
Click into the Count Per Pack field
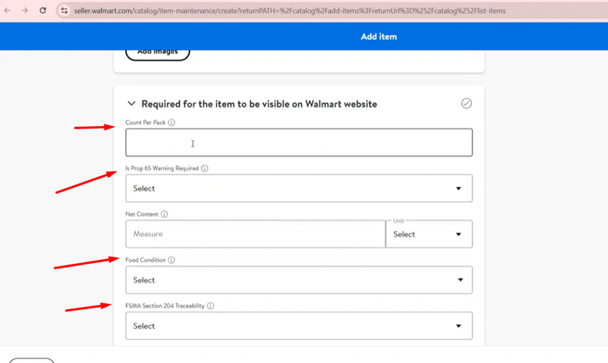tap(299, 143)
